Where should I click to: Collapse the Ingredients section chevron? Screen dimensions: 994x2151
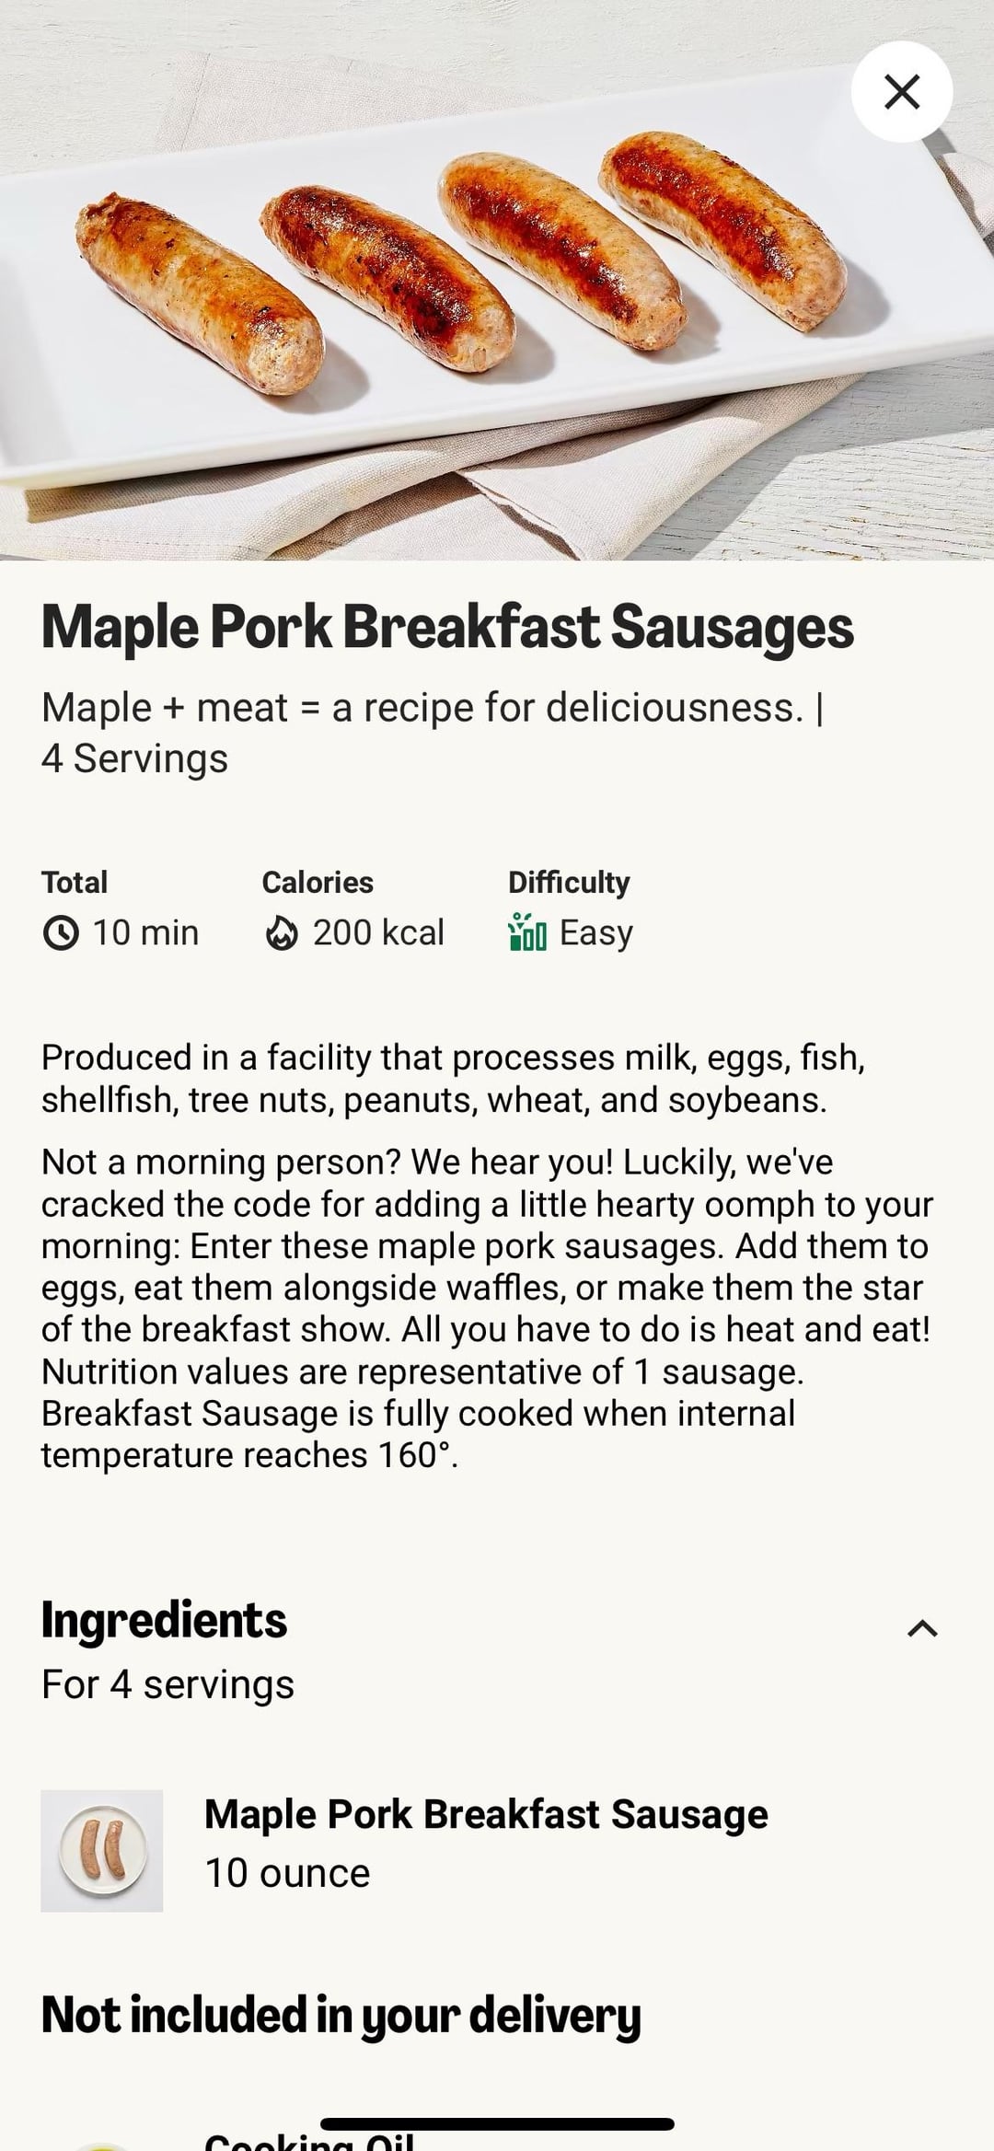point(921,1628)
